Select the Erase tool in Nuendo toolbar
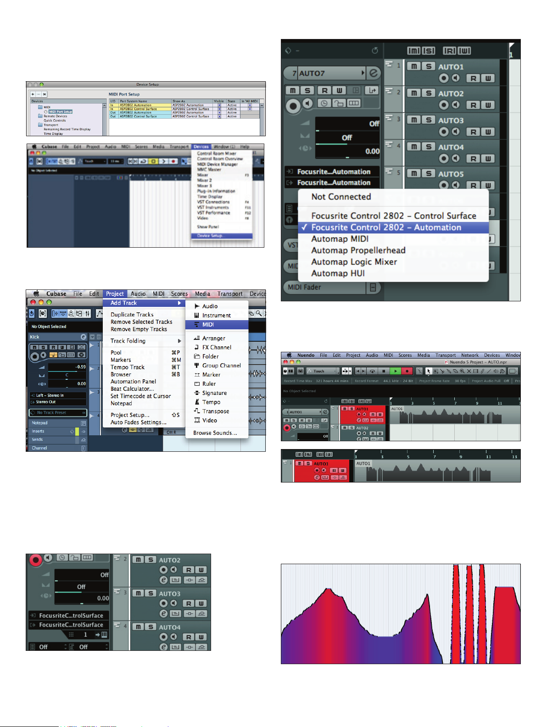 coord(456,371)
